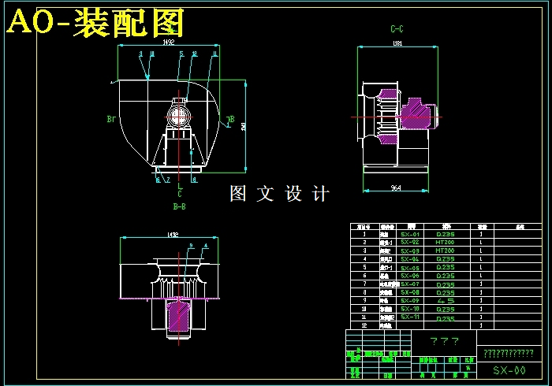
Task: Click balloon number 8 below main view
Action: 194,180
